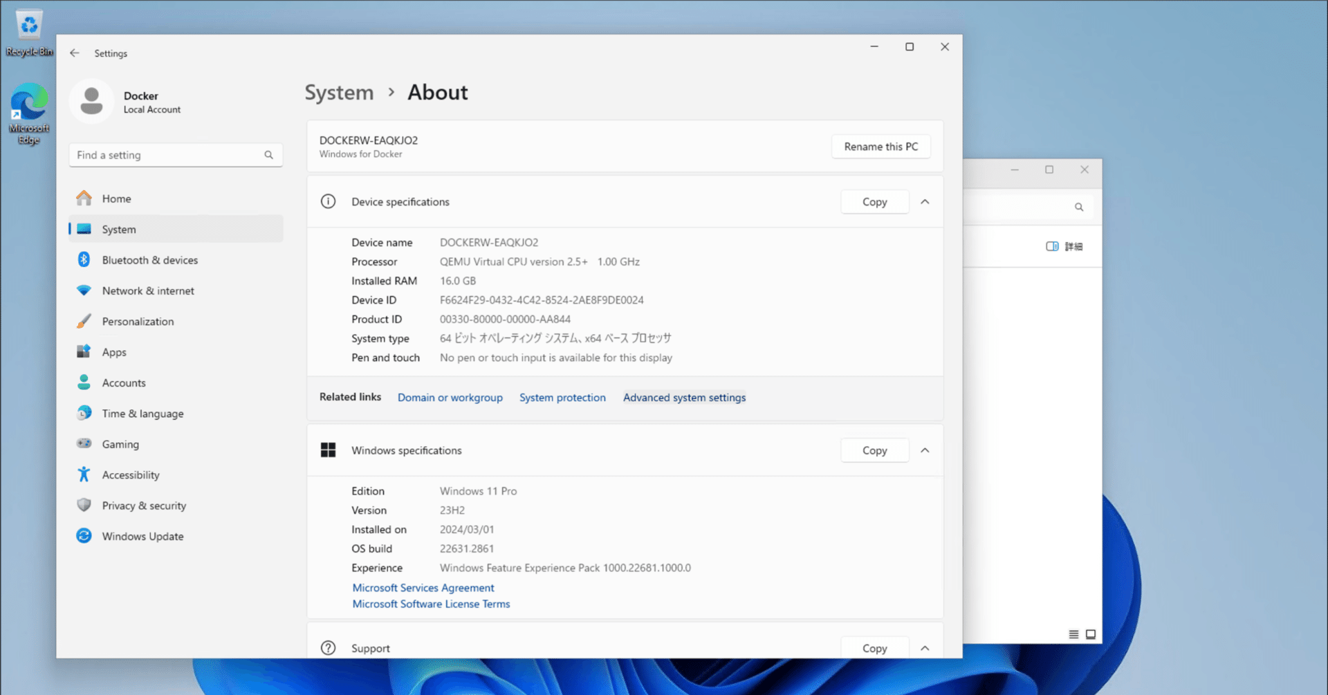Viewport: 1328px width, 695px height.
Task: Open Personalization settings
Action: 176,322
